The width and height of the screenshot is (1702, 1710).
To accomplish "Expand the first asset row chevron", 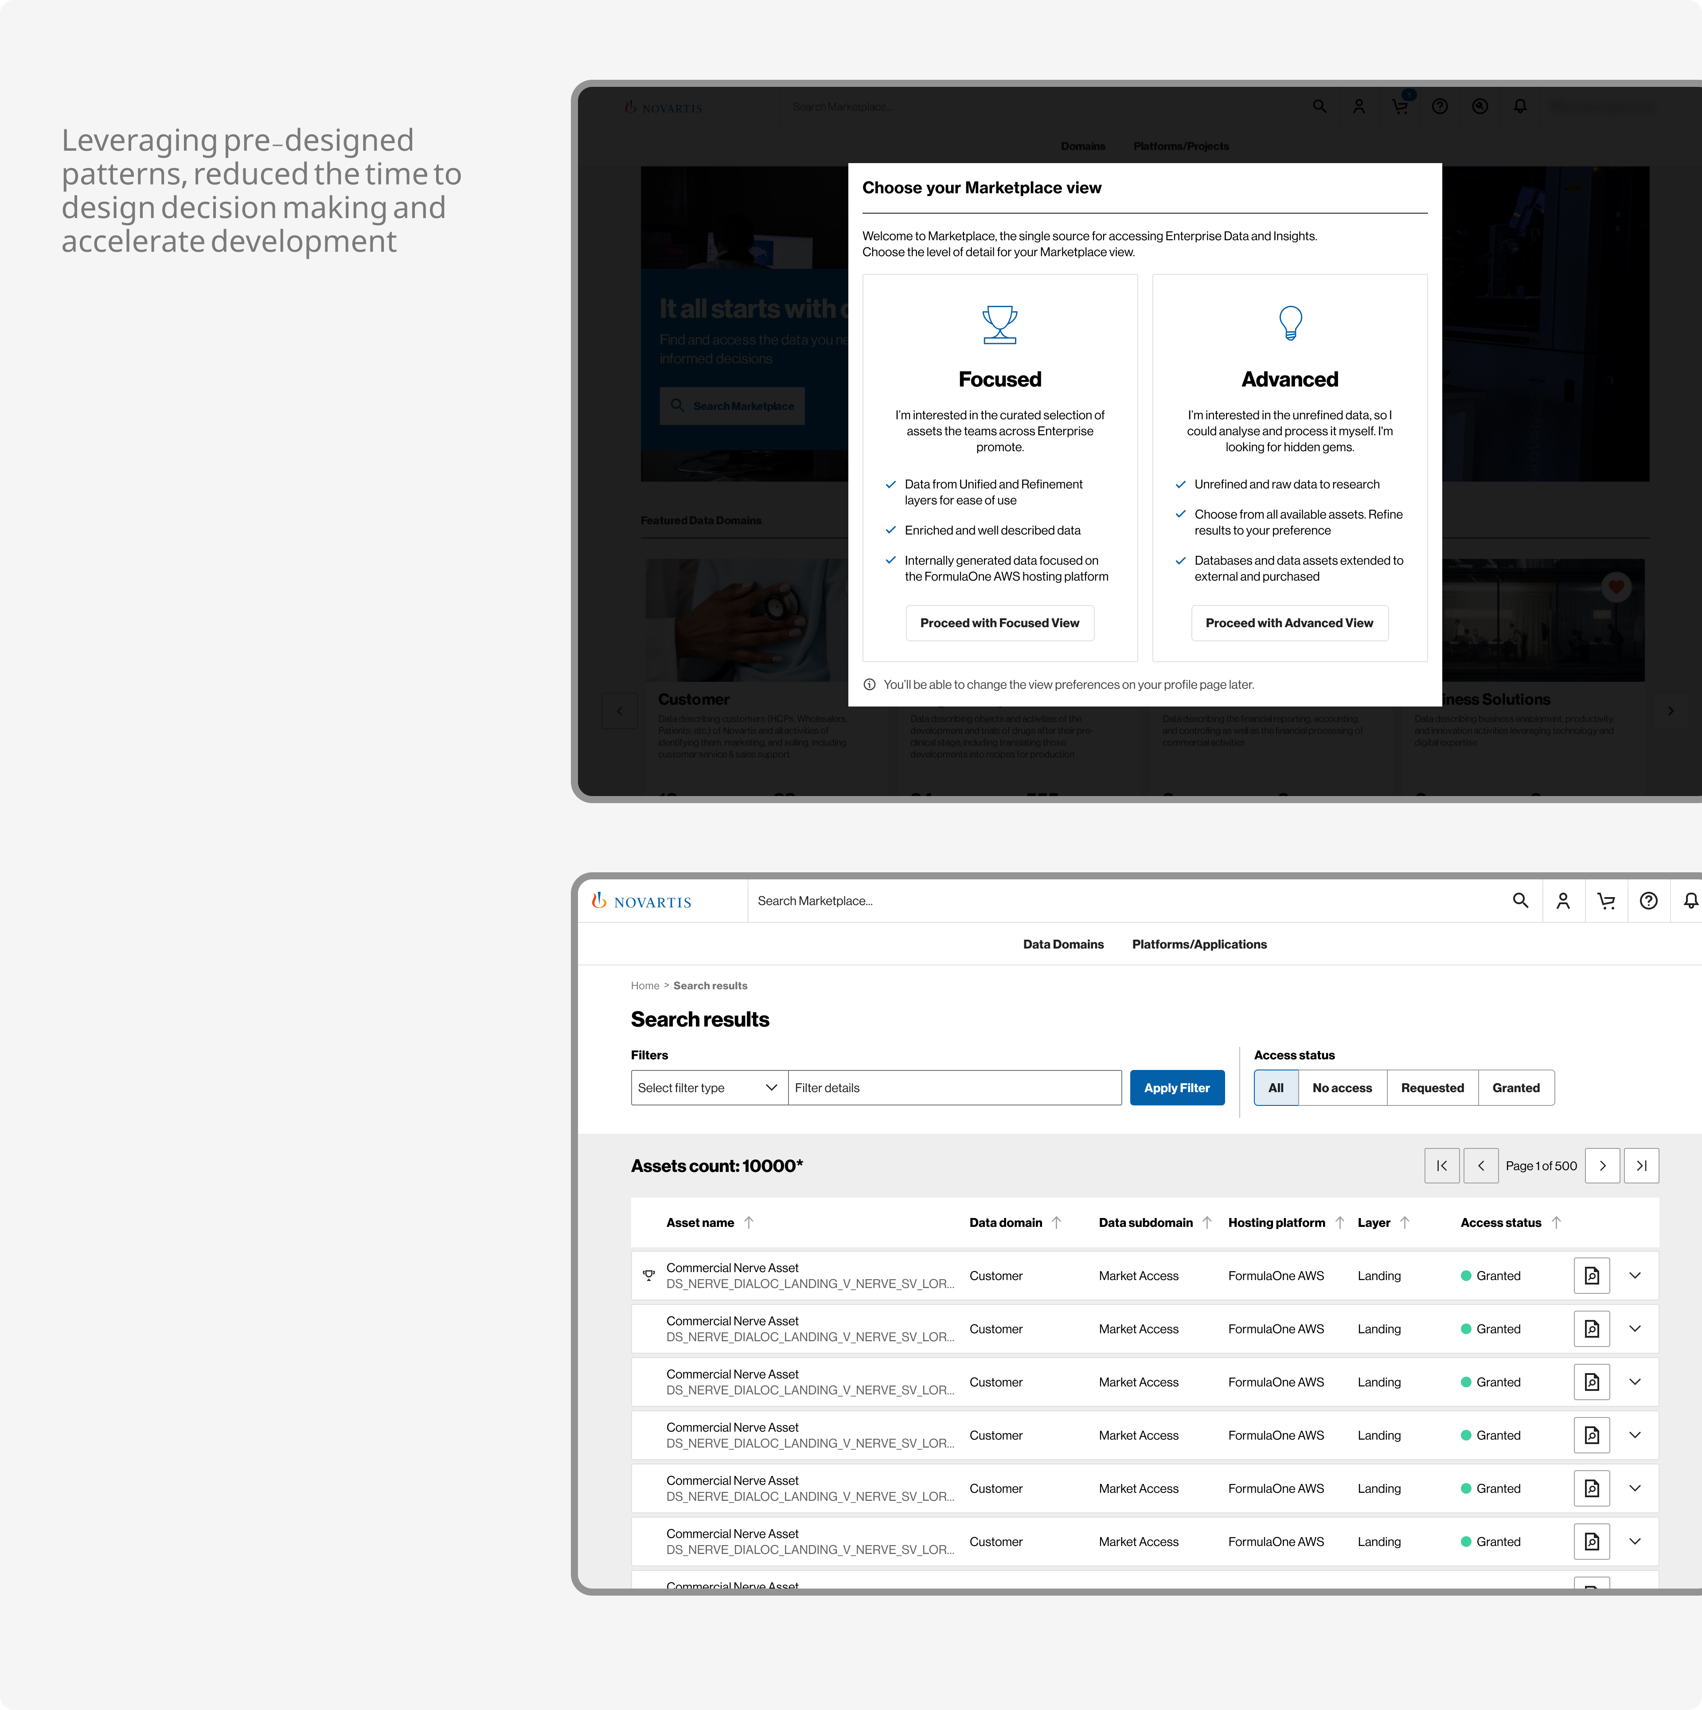I will (1635, 1276).
